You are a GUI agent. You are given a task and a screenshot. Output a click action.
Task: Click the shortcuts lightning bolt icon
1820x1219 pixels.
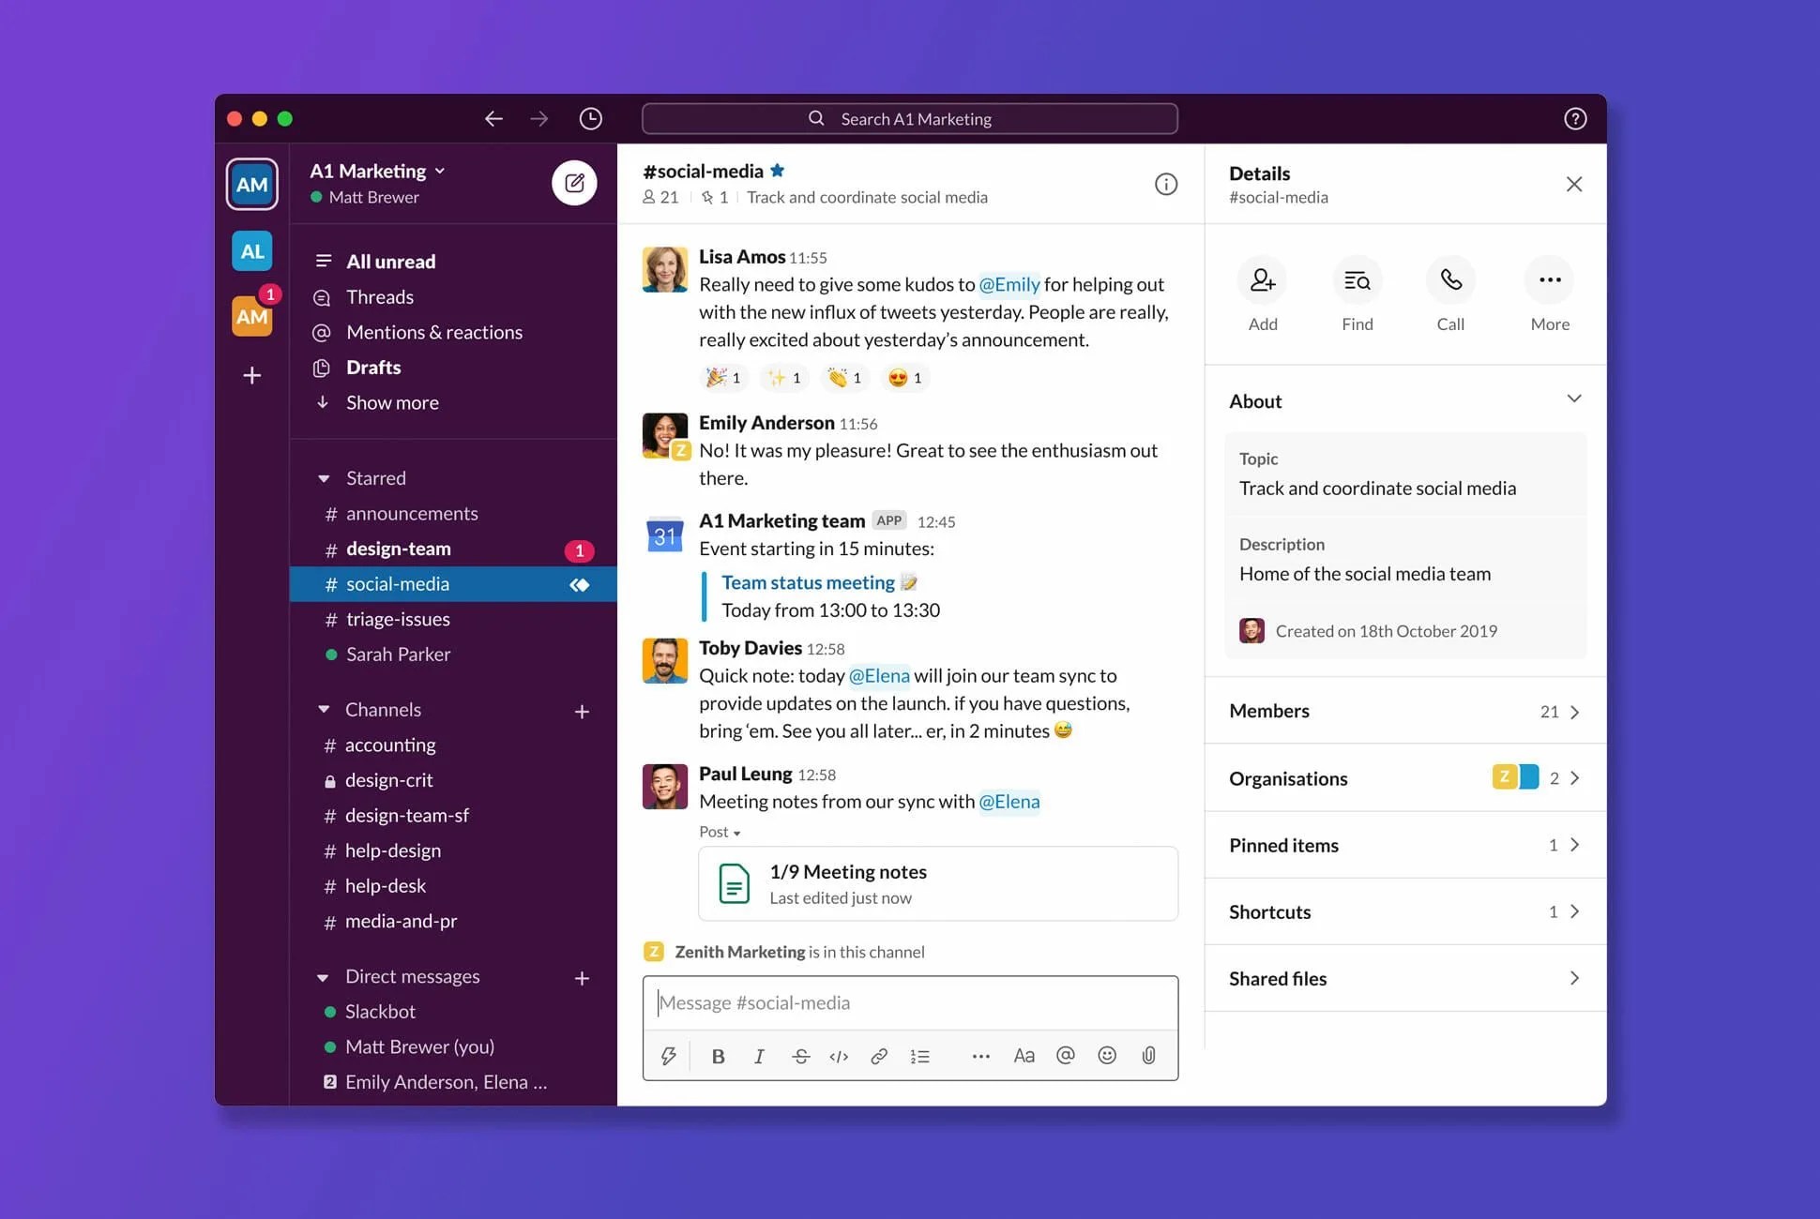(x=668, y=1056)
